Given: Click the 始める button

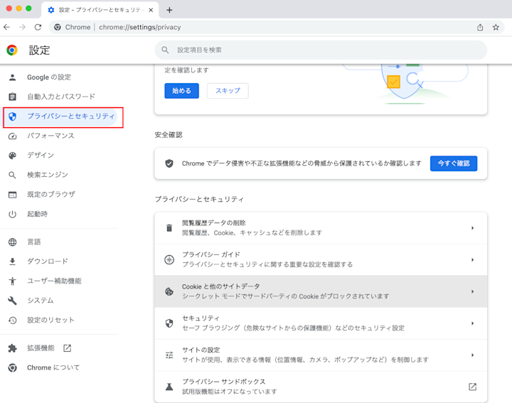Looking at the screenshot, I should coord(181,91).
